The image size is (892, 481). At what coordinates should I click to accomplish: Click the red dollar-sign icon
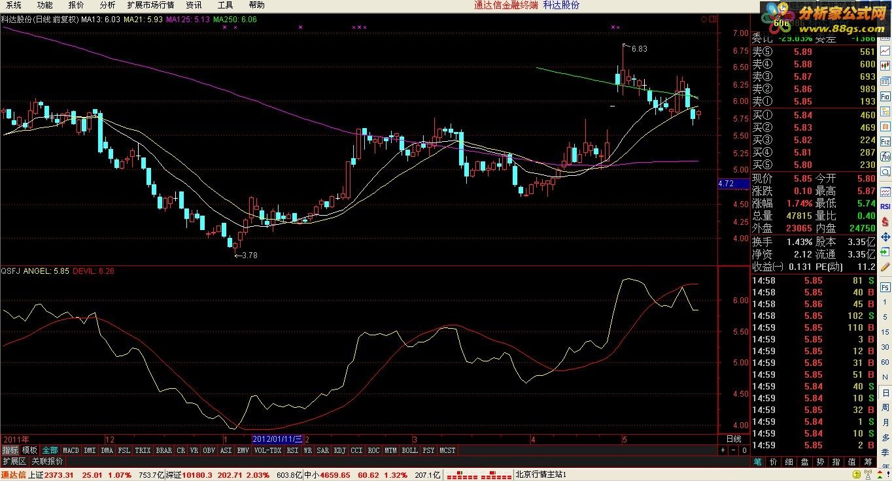(x=885, y=221)
